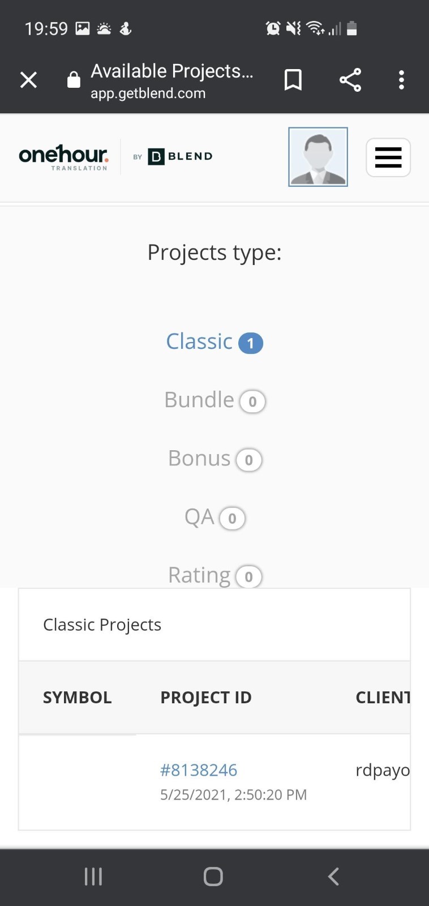The width and height of the screenshot is (429, 906).
Task: Bookmark this page in browser
Action: pyautogui.click(x=293, y=80)
